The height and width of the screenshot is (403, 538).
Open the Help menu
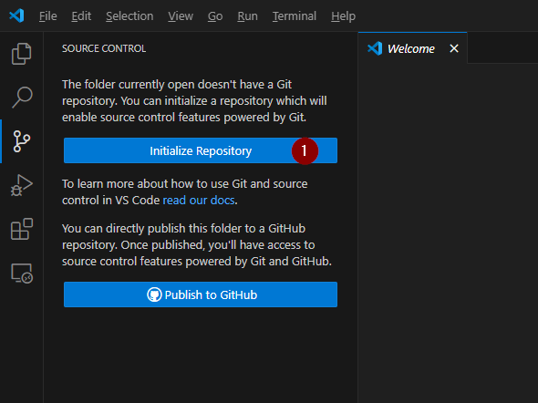coord(343,16)
